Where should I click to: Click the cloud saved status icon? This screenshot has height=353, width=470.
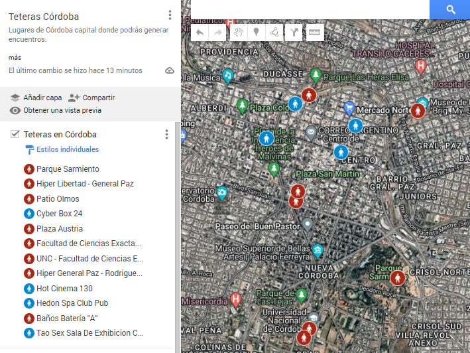(170, 70)
